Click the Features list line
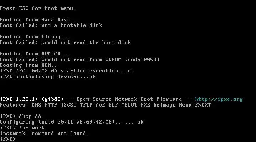The height and width of the screenshot is (142, 256). [x=106, y=105]
